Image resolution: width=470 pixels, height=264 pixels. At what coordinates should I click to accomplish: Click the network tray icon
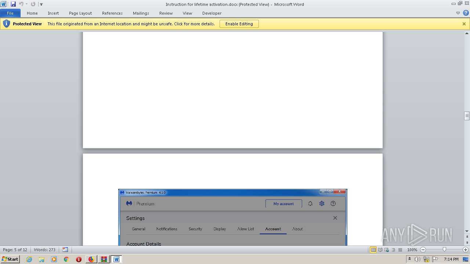[x=426, y=259]
